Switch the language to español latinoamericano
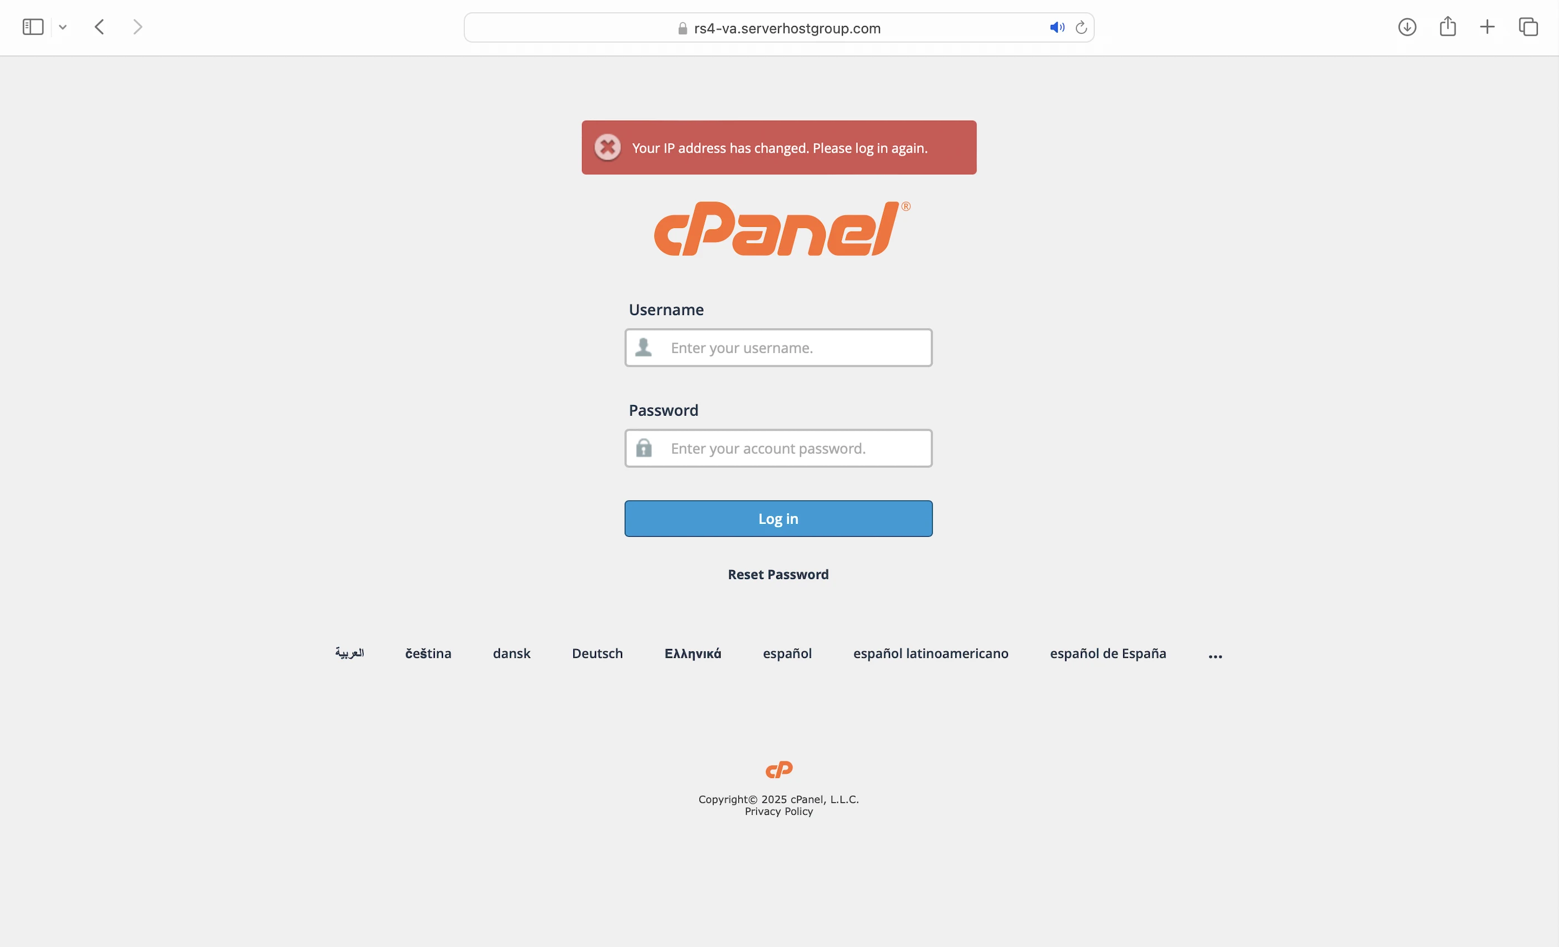This screenshot has width=1559, height=947. [931, 654]
